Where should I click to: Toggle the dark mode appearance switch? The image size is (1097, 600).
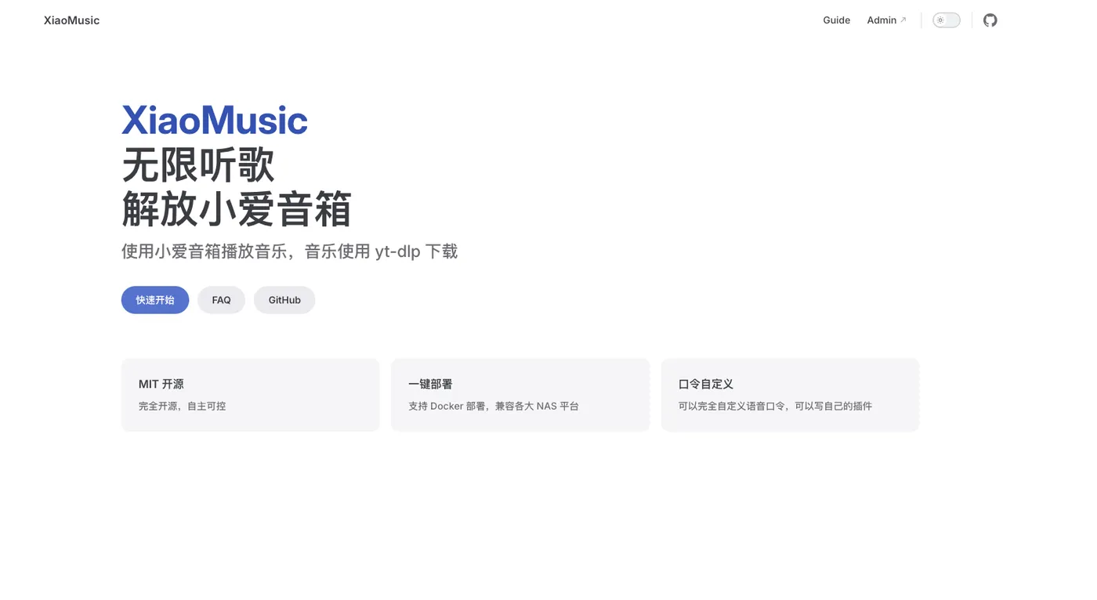(x=947, y=20)
